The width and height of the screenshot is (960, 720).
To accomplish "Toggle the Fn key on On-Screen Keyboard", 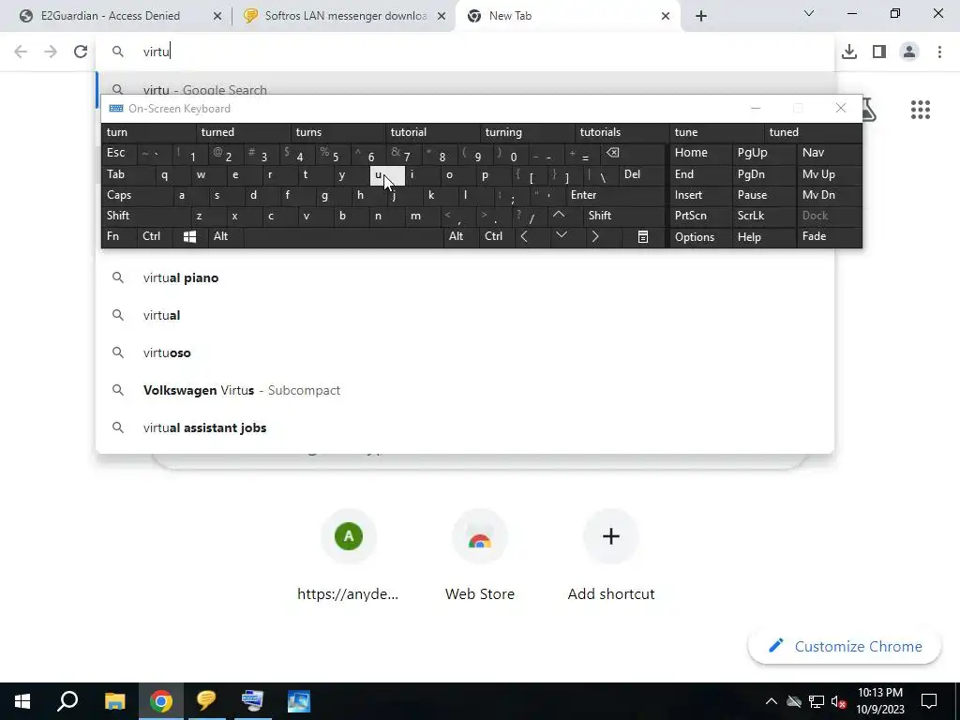I will point(119,236).
